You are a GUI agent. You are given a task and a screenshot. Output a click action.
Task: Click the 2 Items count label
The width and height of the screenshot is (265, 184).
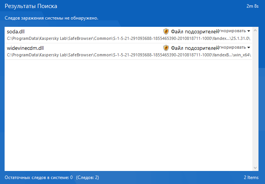click(251, 177)
